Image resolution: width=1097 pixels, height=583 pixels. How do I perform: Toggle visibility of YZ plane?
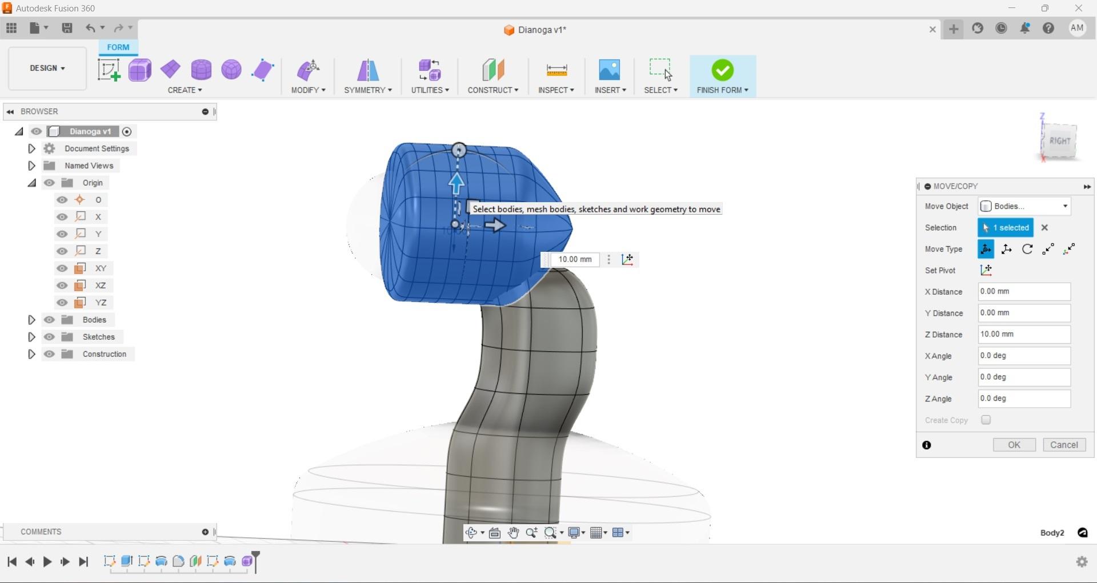(62, 303)
